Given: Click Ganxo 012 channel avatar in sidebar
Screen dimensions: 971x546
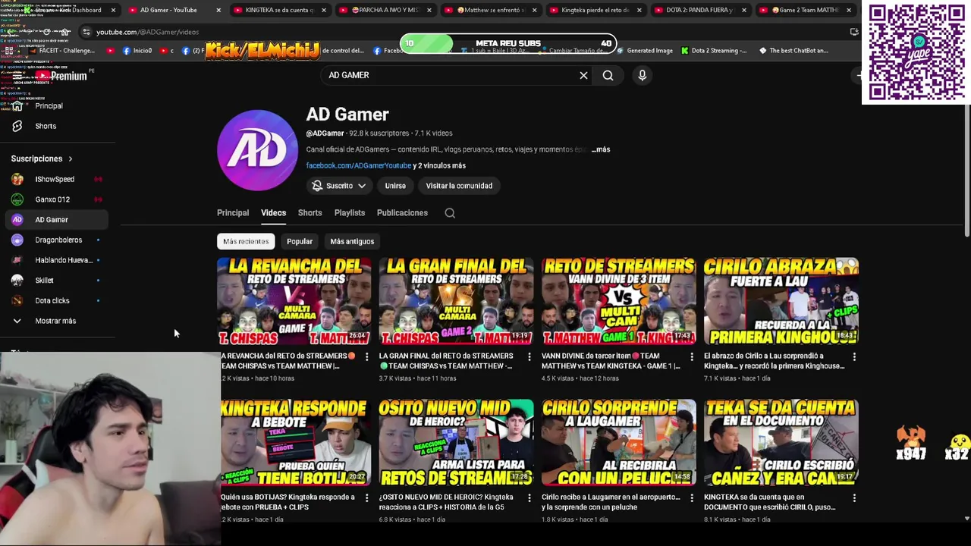Looking at the screenshot, I should point(17,199).
